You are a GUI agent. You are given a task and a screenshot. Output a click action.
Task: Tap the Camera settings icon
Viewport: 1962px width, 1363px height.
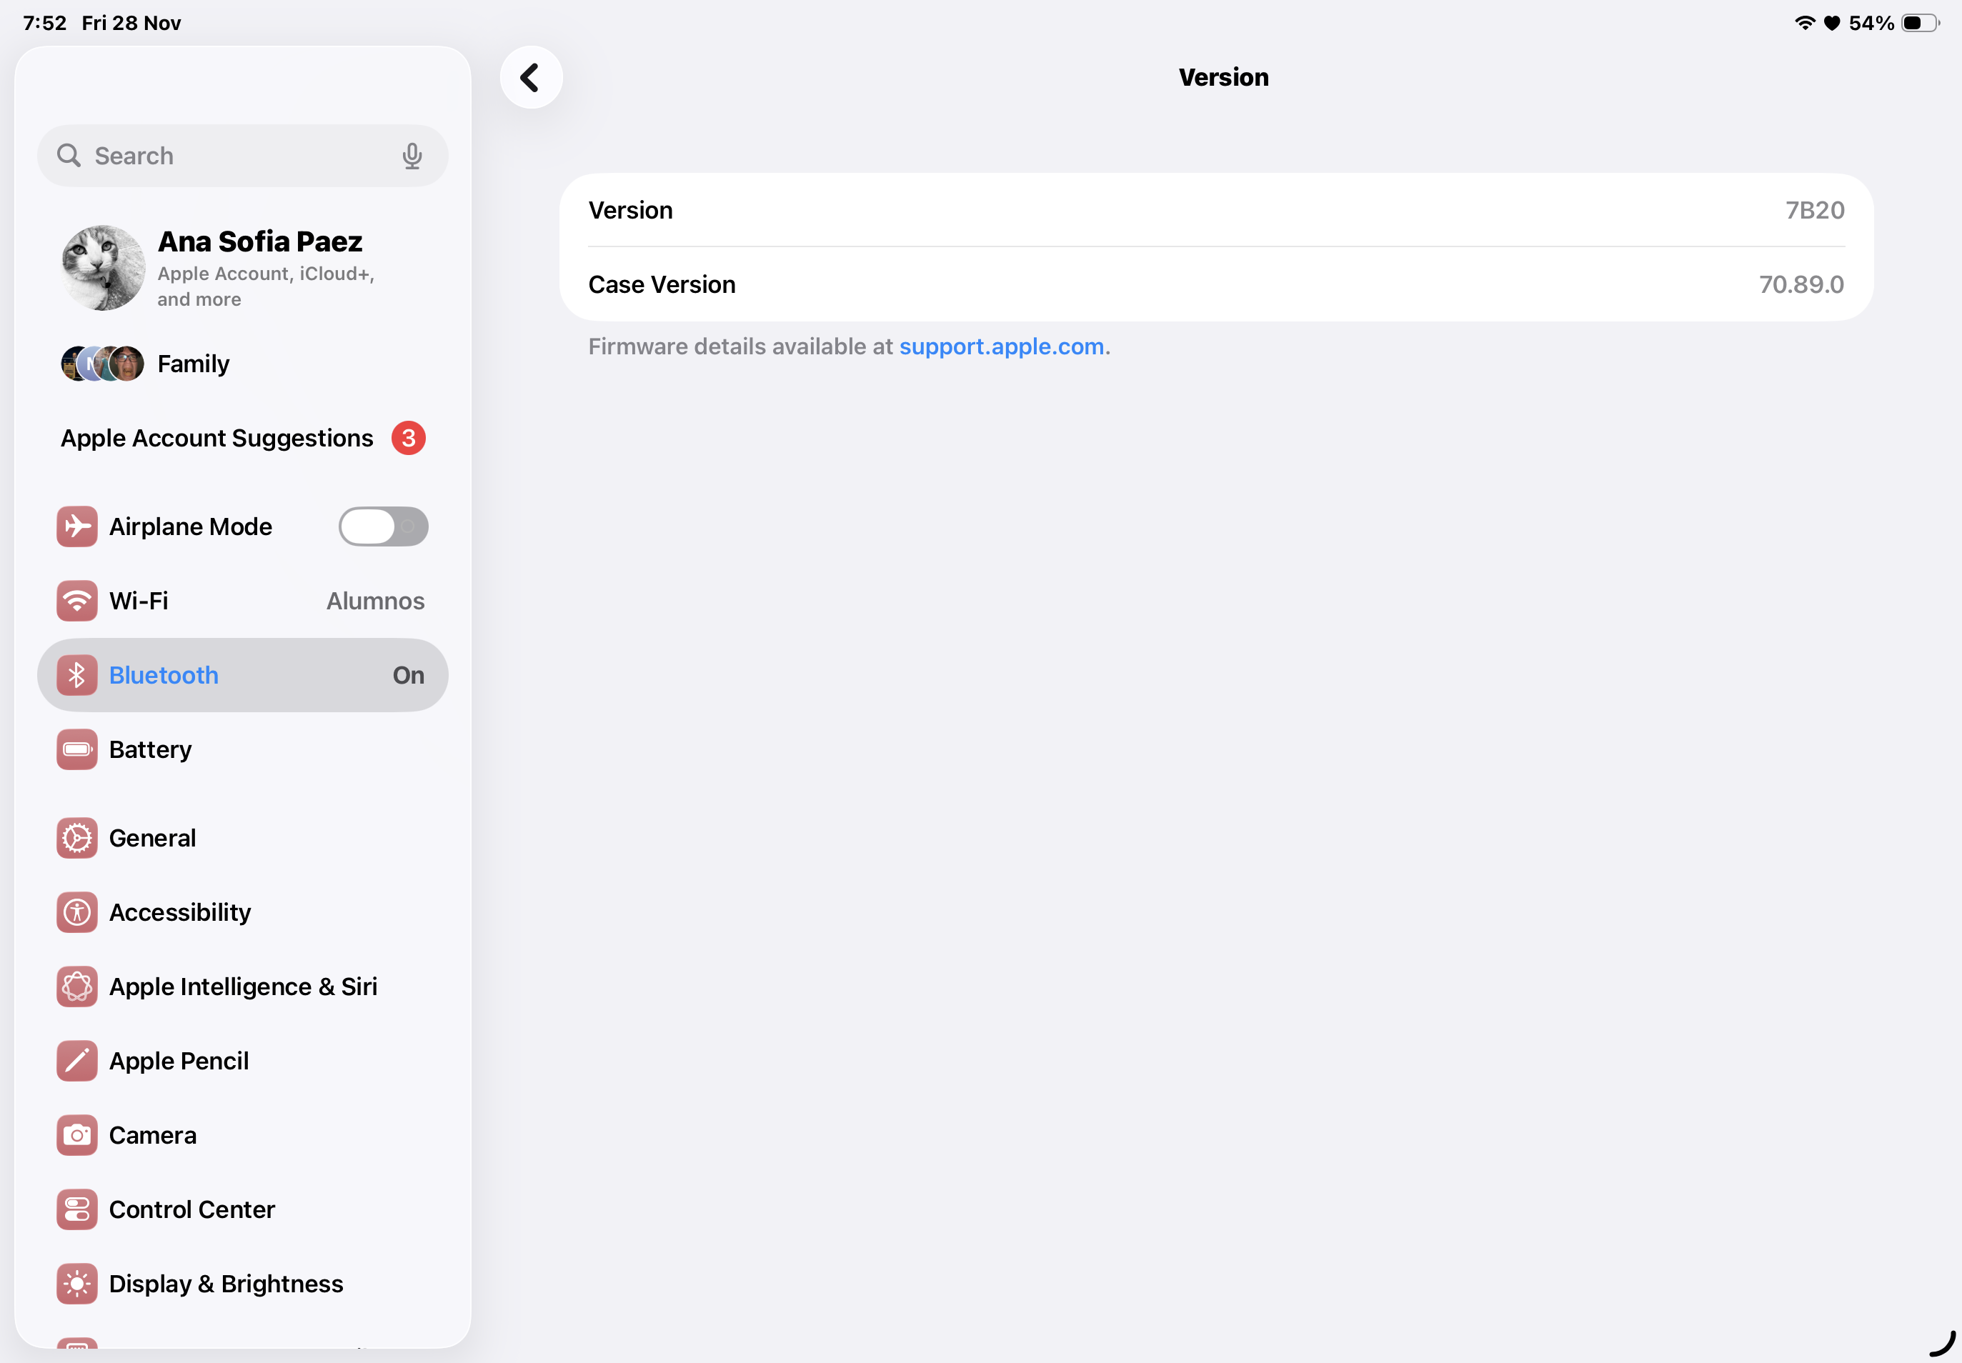tap(77, 1135)
